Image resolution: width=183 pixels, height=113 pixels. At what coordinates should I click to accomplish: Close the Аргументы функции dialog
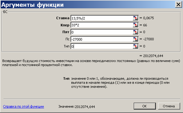(x=178, y=5)
